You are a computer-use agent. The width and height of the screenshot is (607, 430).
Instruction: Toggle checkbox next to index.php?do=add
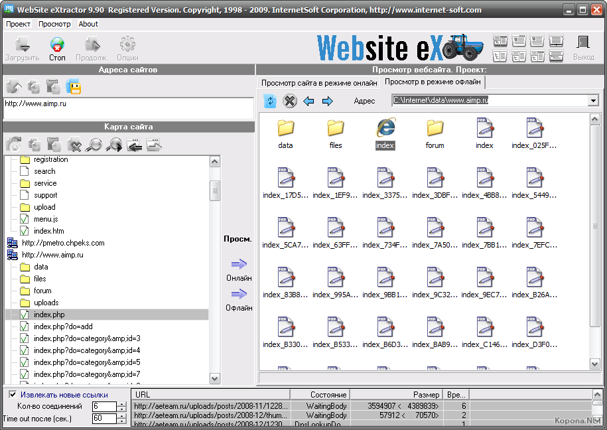[25, 326]
